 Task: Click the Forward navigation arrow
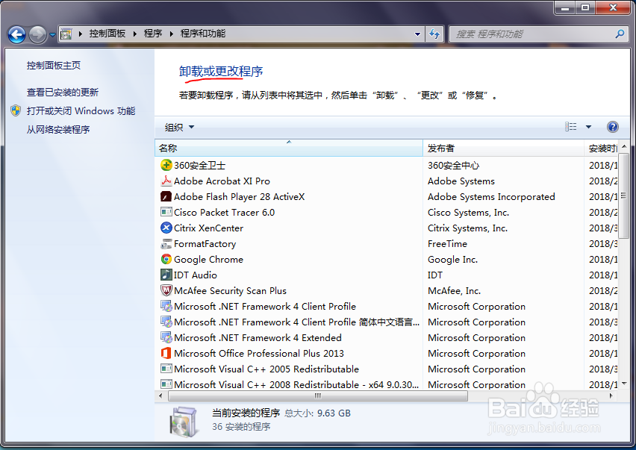point(38,34)
